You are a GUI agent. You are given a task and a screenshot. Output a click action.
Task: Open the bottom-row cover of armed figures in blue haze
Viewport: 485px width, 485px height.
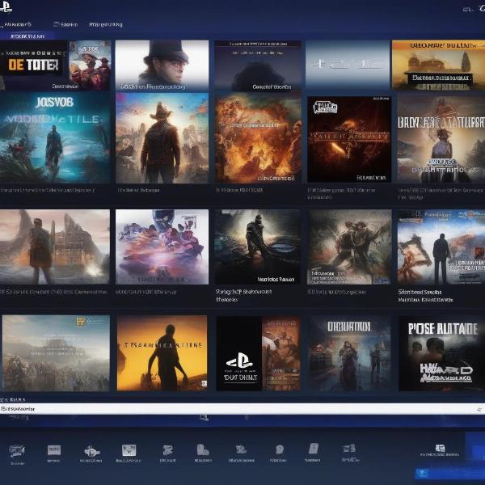click(x=349, y=353)
